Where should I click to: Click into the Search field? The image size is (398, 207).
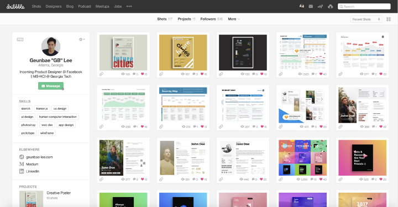(x=364, y=7)
